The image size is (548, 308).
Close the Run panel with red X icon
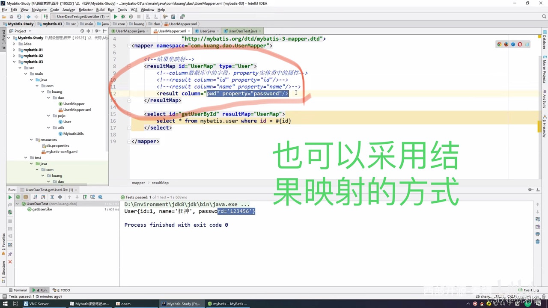tap(10, 262)
